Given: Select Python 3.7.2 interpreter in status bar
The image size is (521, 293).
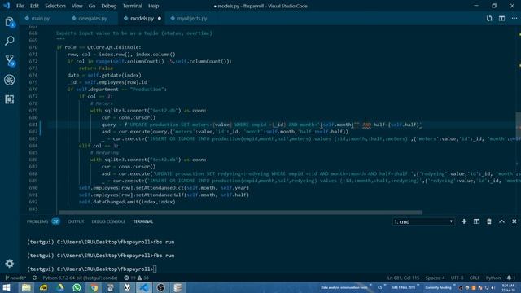Looking at the screenshot, I should point(80,278).
